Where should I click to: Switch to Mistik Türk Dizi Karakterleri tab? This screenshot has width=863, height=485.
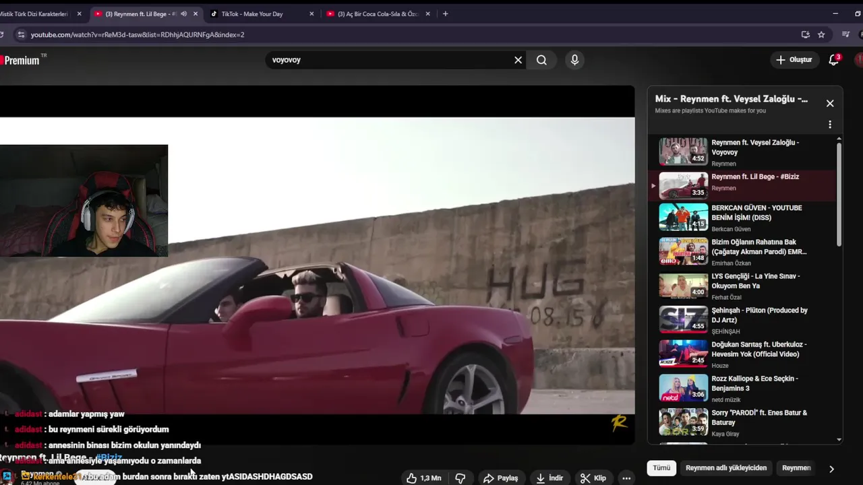(34, 13)
